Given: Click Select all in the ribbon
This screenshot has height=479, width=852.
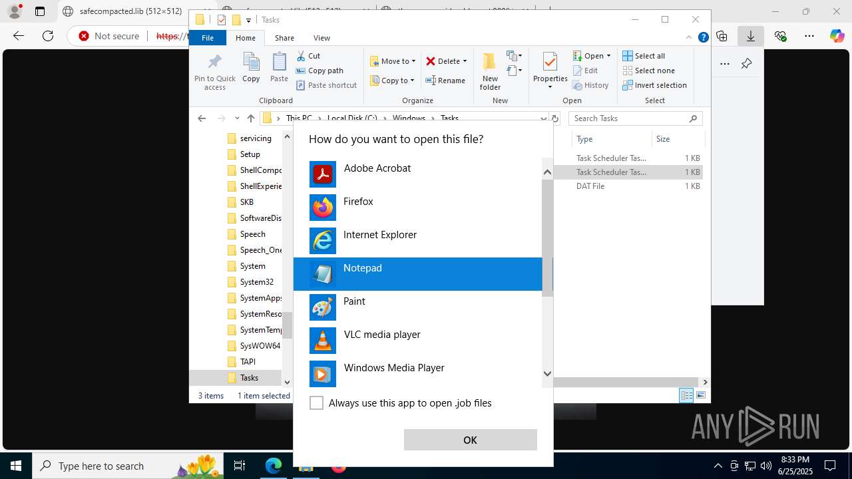Looking at the screenshot, I should coord(644,56).
